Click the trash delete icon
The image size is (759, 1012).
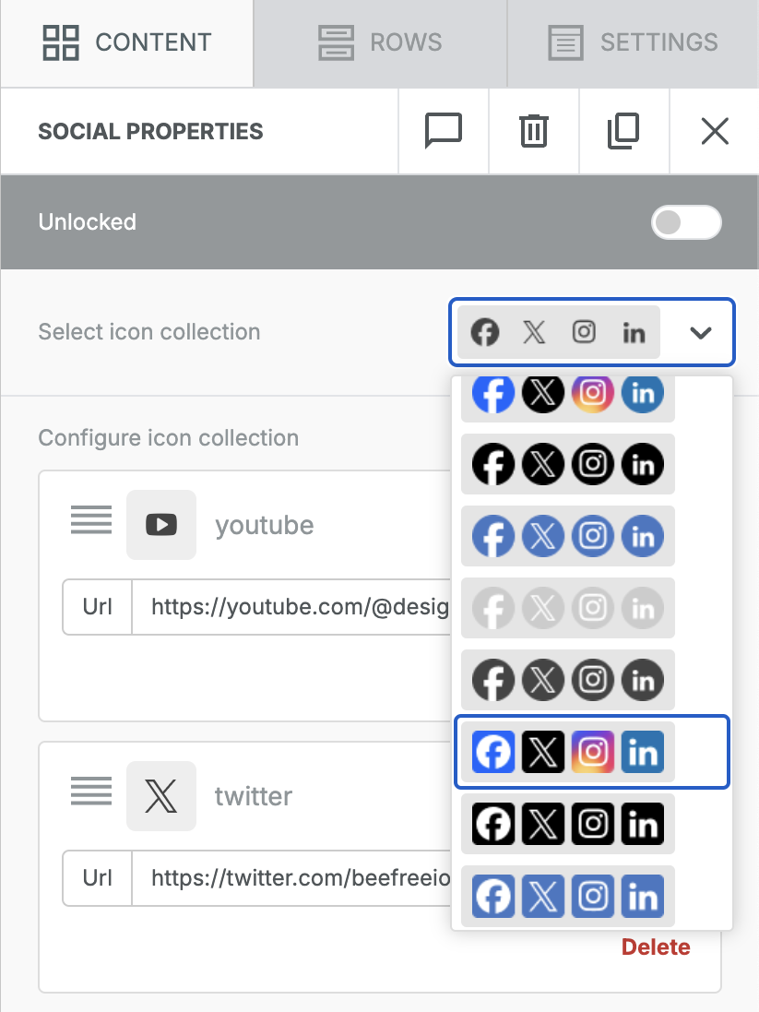pos(533,131)
